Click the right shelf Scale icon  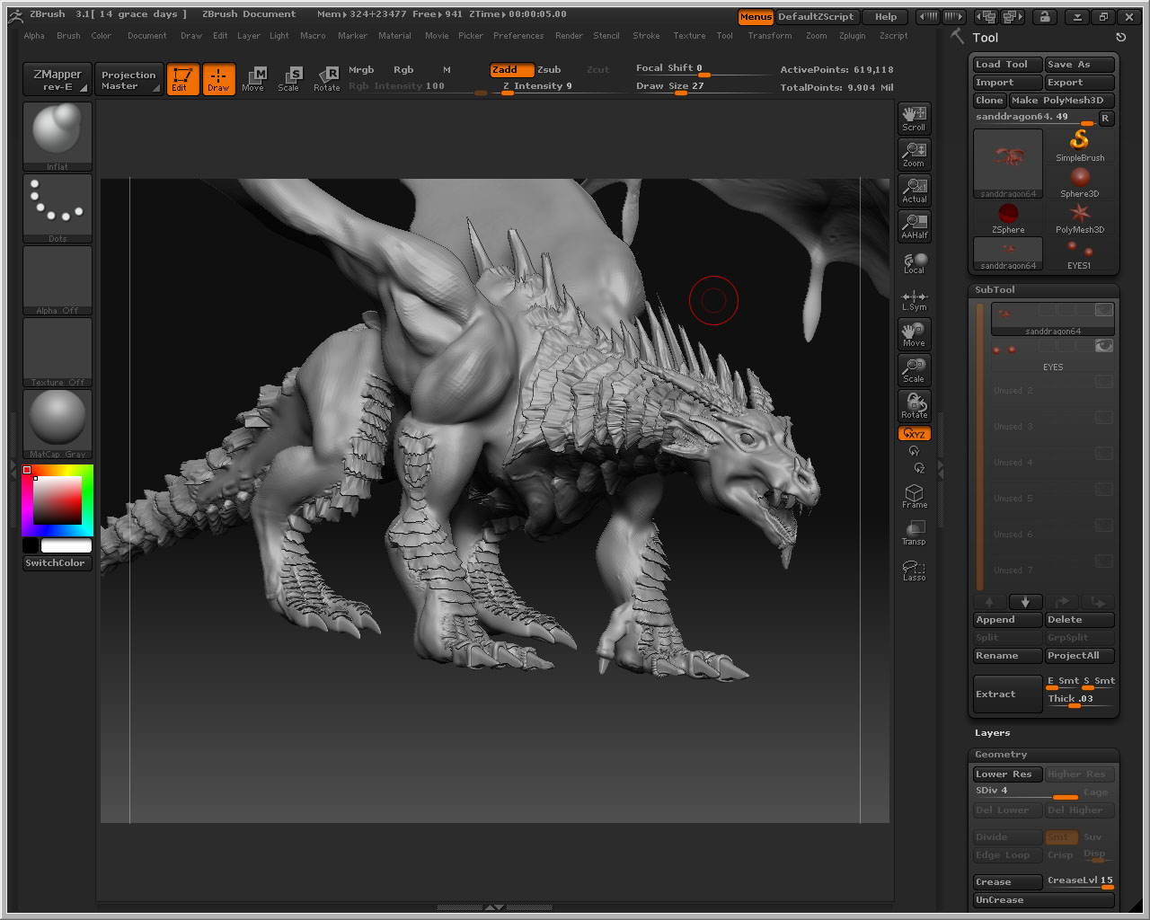[914, 370]
